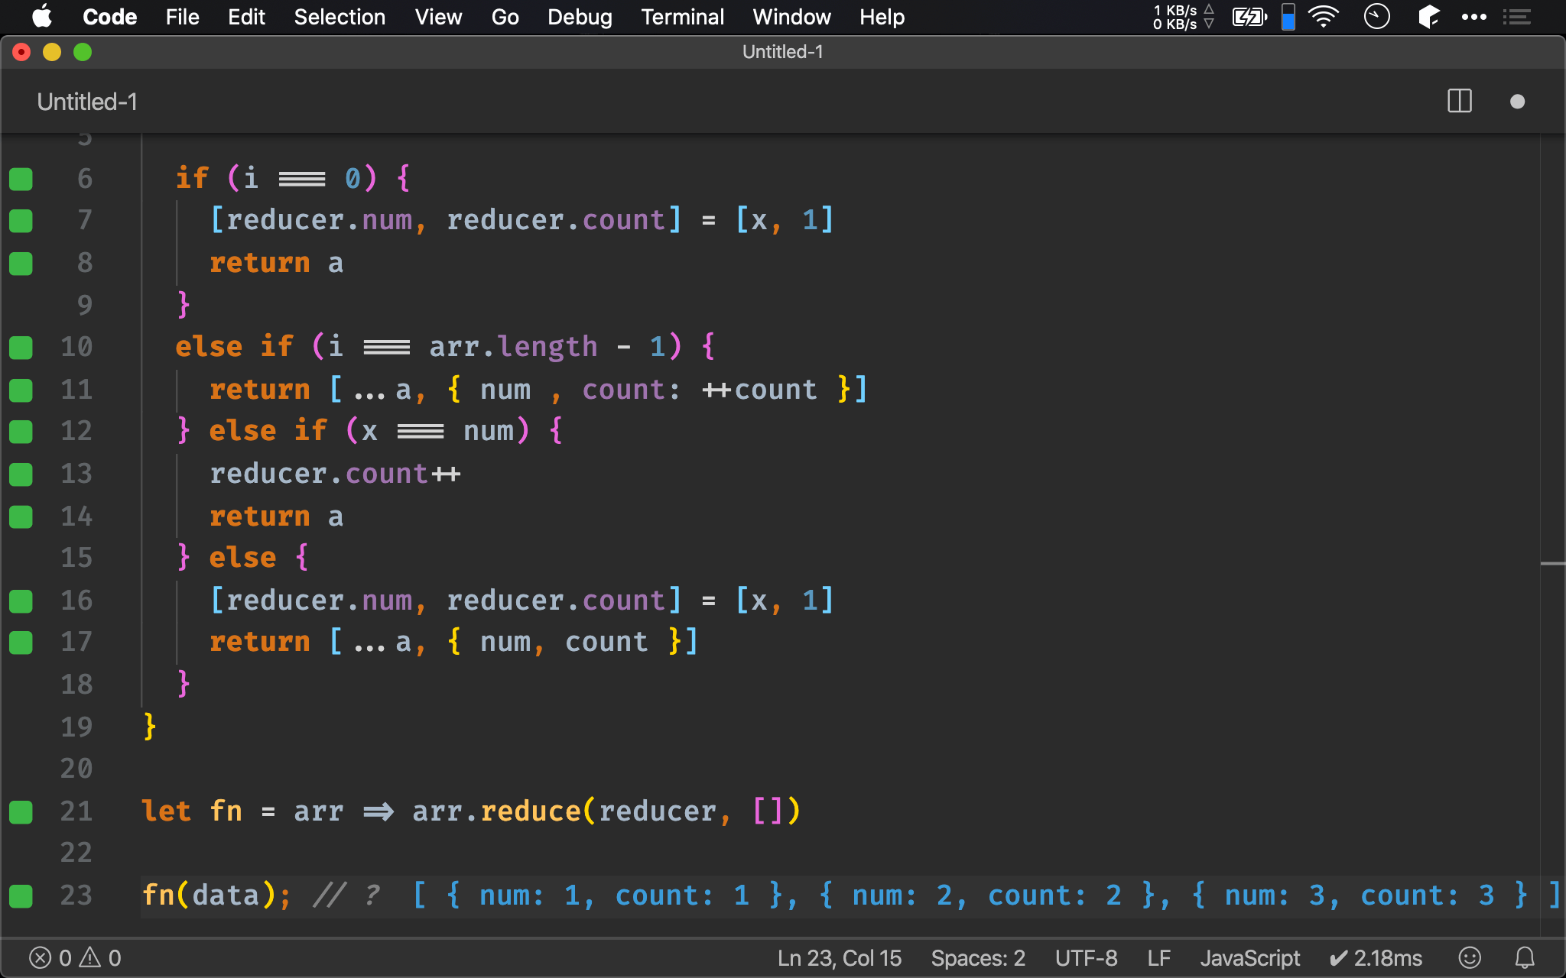Toggle line 11 breakpoint green square
Screen dimensions: 1566x978
coord(21,387)
